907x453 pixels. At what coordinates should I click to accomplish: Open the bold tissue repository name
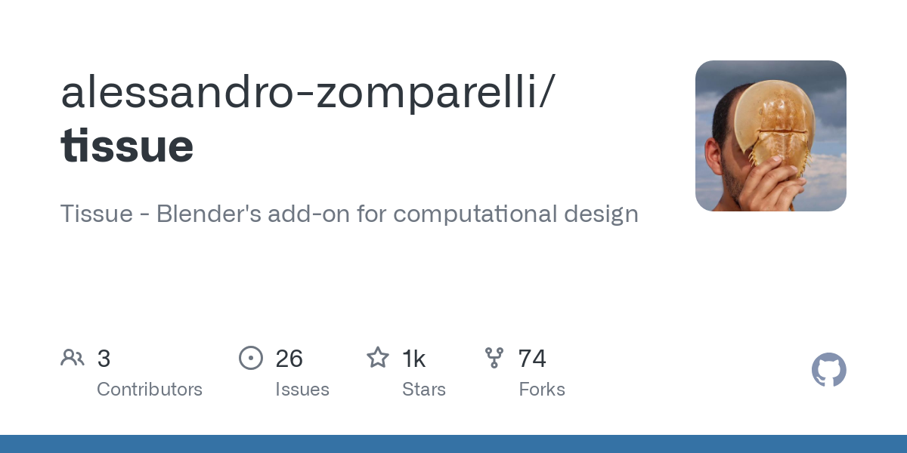point(127,146)
